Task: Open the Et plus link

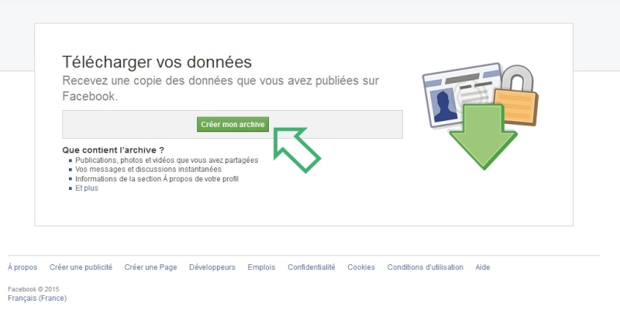Action: [87, 188]
